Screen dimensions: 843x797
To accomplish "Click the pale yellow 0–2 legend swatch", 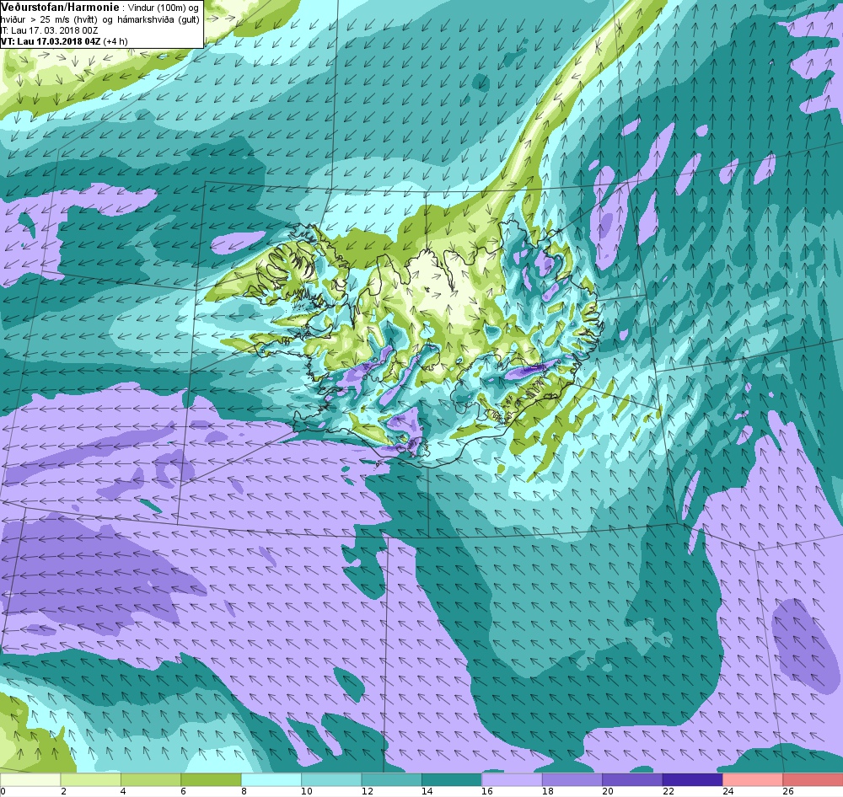I will click(30, 778).
